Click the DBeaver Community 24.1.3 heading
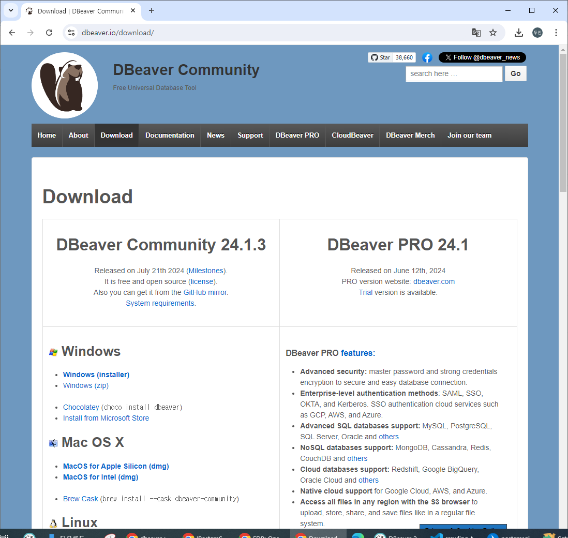Image resolution: width=568 pixels, height=538 pixels. 161,245
